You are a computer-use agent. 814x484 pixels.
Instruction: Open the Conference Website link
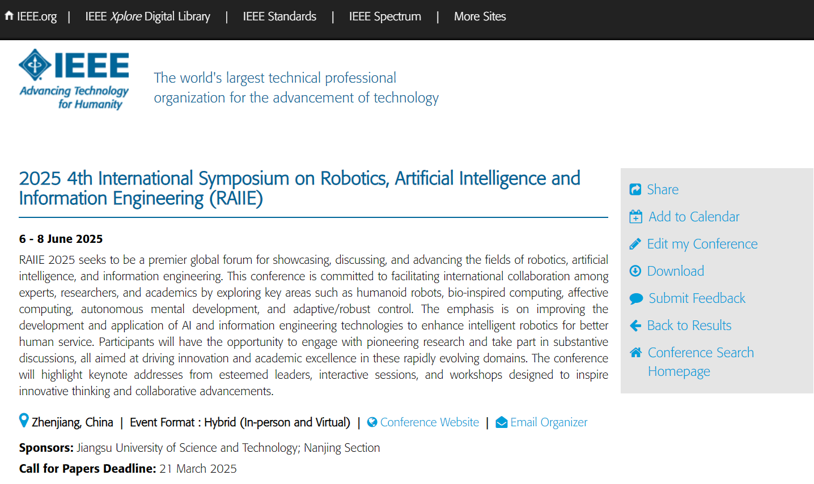(430, 422)
